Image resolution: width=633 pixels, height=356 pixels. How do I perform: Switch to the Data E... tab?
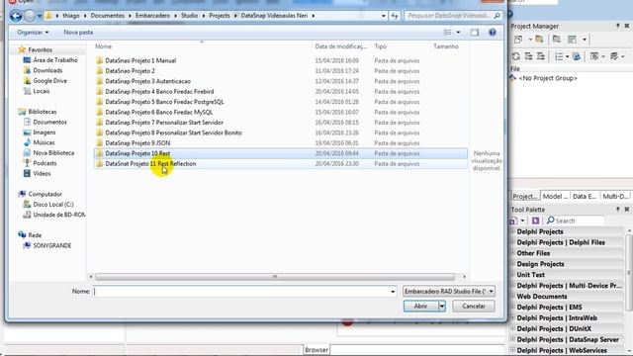coord(585,196)
